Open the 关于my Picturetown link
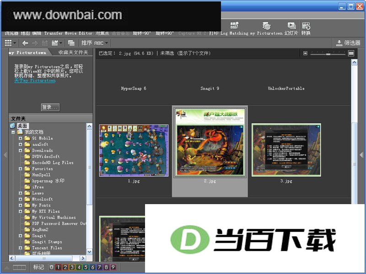 tap(35, 81)
